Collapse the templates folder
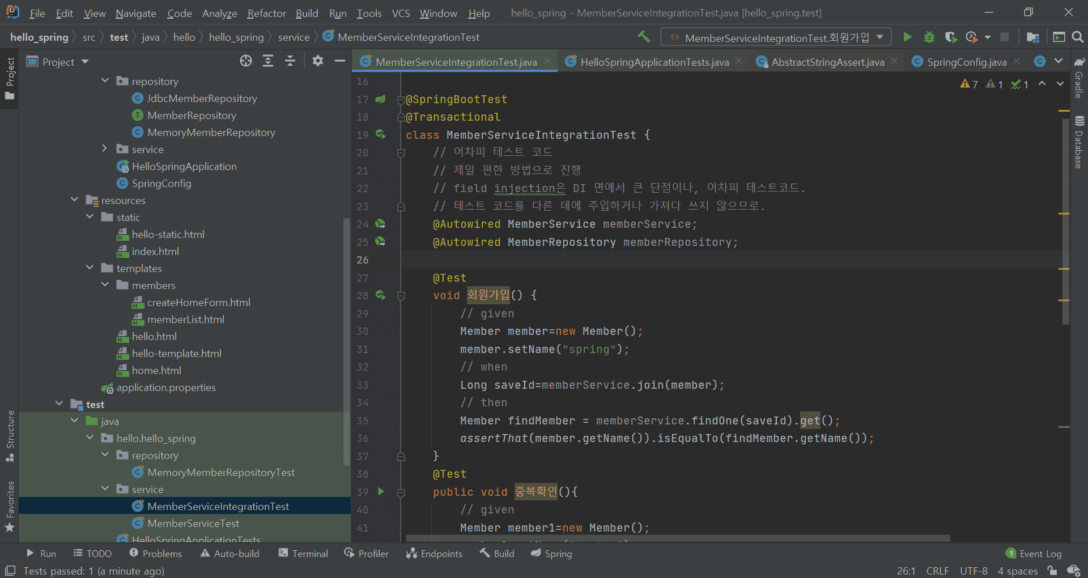Image resolution: width=1088 pixels, height=578 pixels. click(90, 267)
